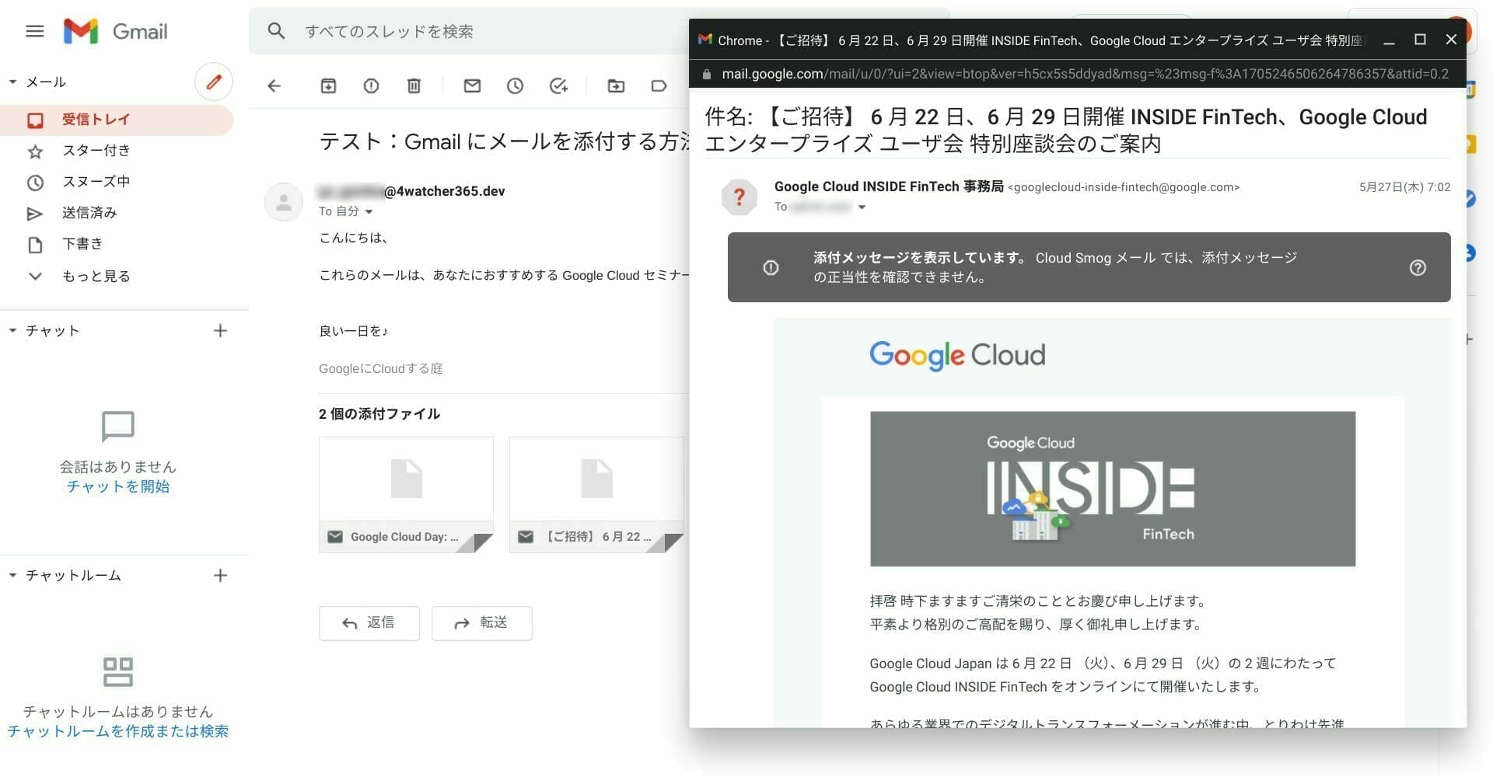The width and height of the screenshot is (1493, 777).
Task: Click the 5月27日(木) 7:02 timestamp
Action: coord(1404,187)
